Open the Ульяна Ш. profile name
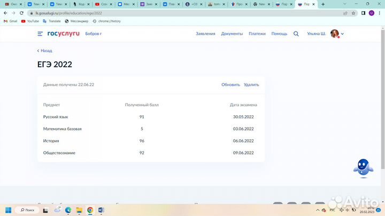Image resolution: width=385 pixels, height=216 pixels. coord(317,34)
